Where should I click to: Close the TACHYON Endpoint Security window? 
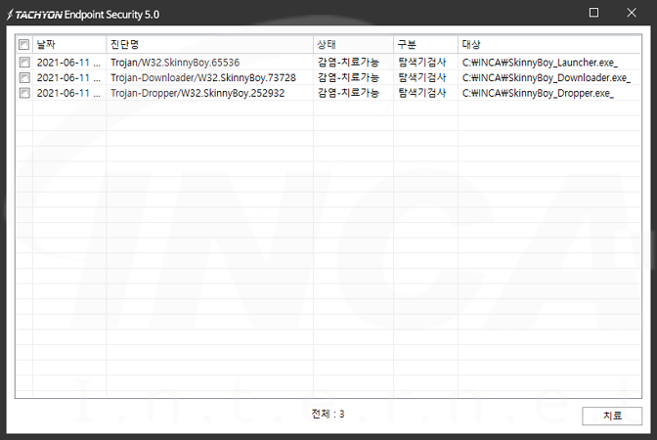pyautogui.click(x=632, y=13)
